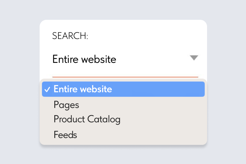
Task: Click the SEARCH: label text
Action: tap(70, 36)
